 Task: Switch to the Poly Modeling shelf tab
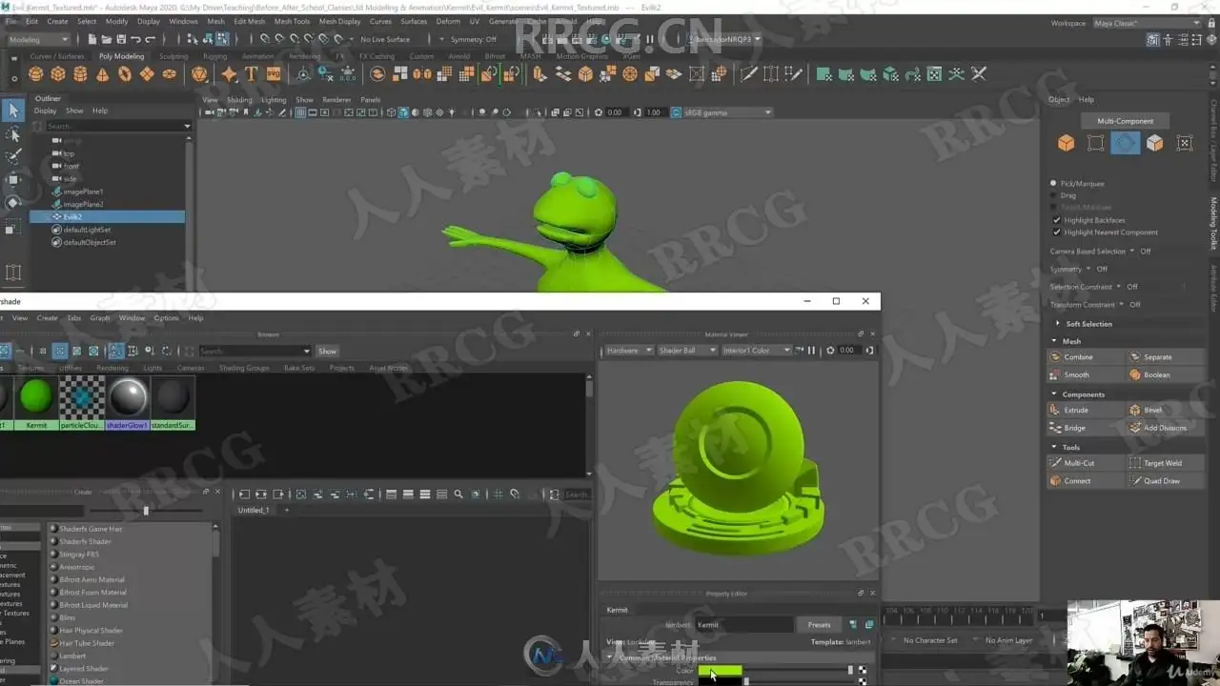[121, 56]
